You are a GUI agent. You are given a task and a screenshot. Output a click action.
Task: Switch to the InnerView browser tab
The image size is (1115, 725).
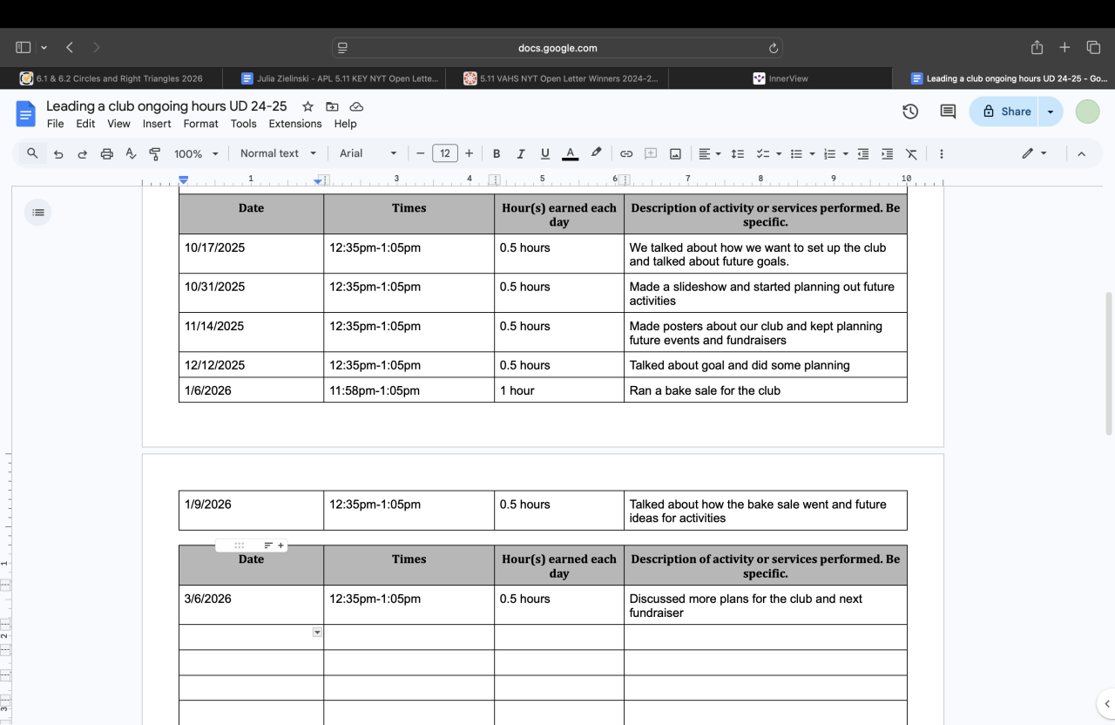(x=780, y=78)
